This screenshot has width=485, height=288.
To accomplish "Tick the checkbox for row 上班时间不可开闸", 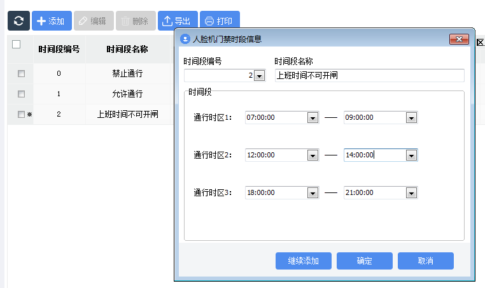I will pos(22,114).
